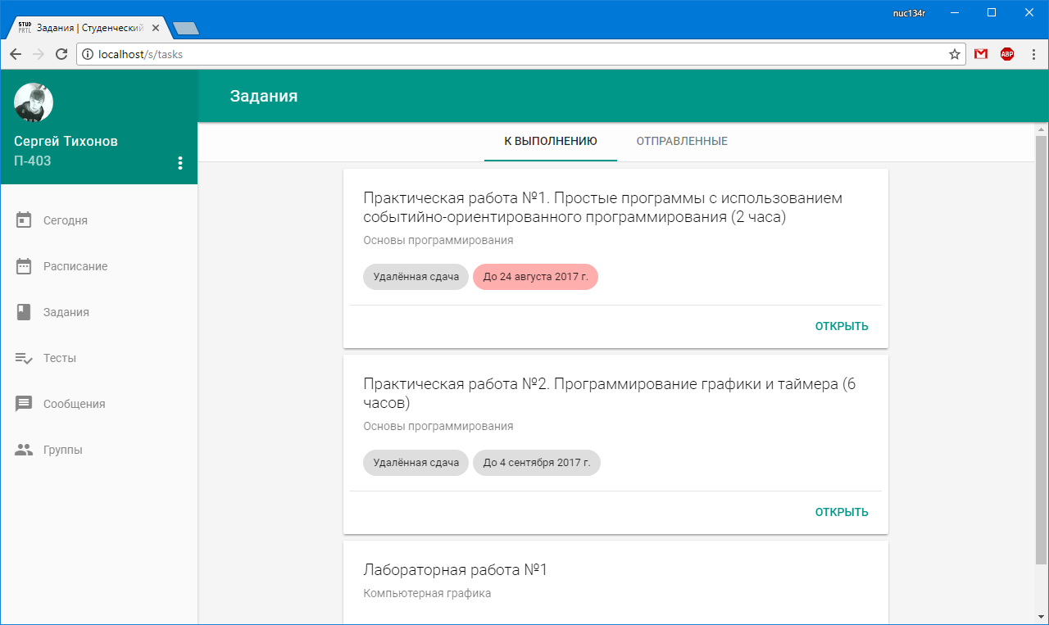The image size is (1049, 625).
Task: Reload the page
Action: coord(61,53)
